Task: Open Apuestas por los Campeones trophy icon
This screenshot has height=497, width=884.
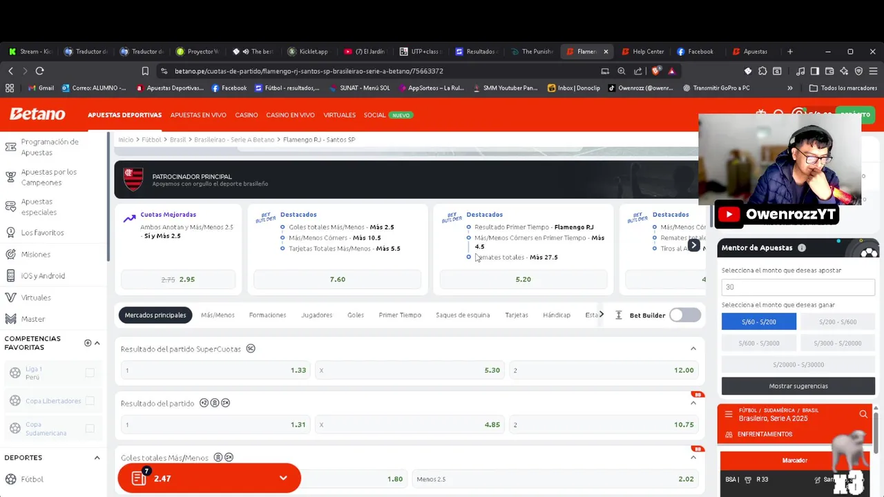Action: coord(10,177)
